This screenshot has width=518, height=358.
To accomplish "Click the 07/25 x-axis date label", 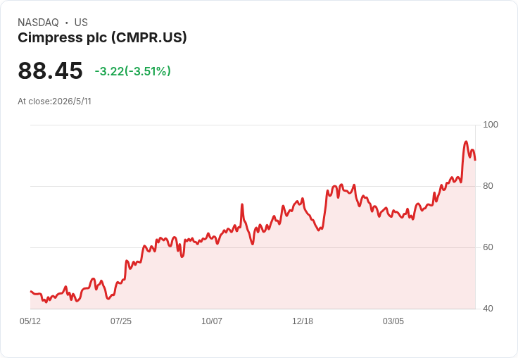I will pos(121,321).
